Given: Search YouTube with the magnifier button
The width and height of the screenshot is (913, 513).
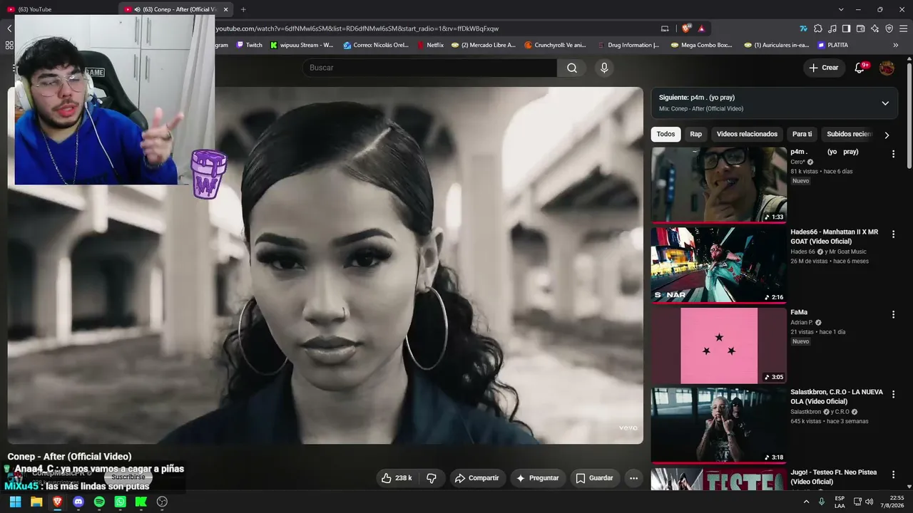Looking at the screenshot, I should point(572,68).
